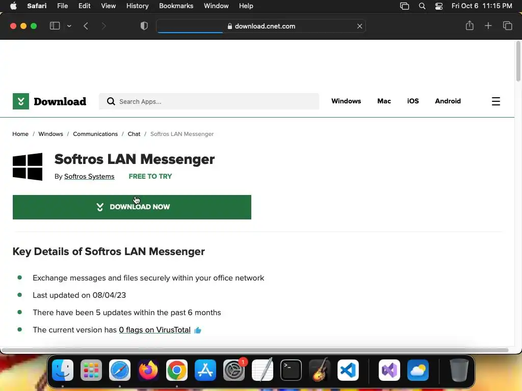Open App Store from the Dock
Viewport: 522px width, 391px height.
(205, 370)
